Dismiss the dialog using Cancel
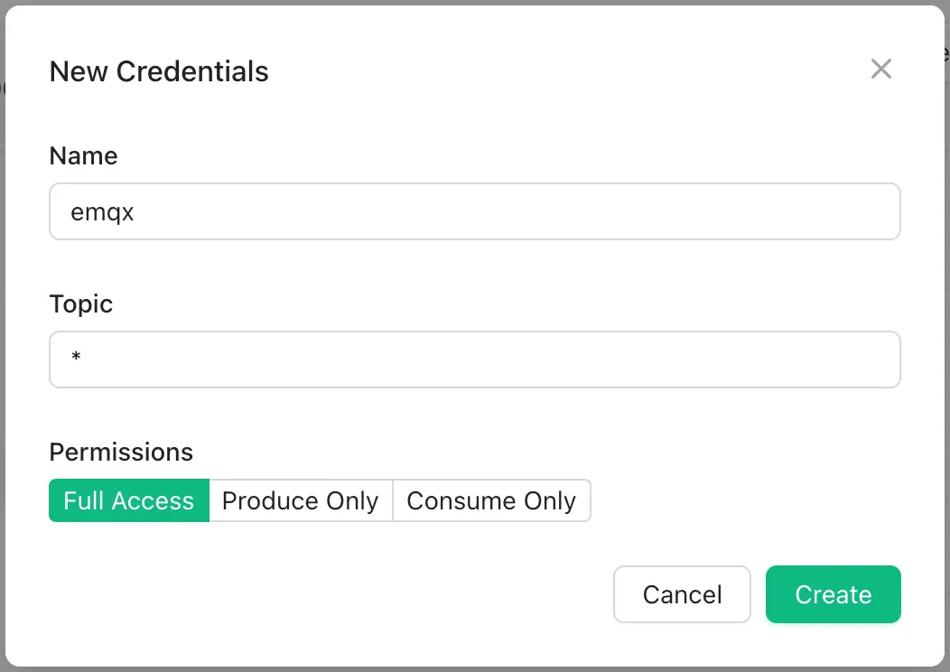 pos(682,594)
